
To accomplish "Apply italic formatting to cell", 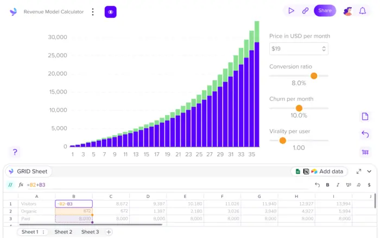I will (x=338, y=185).
